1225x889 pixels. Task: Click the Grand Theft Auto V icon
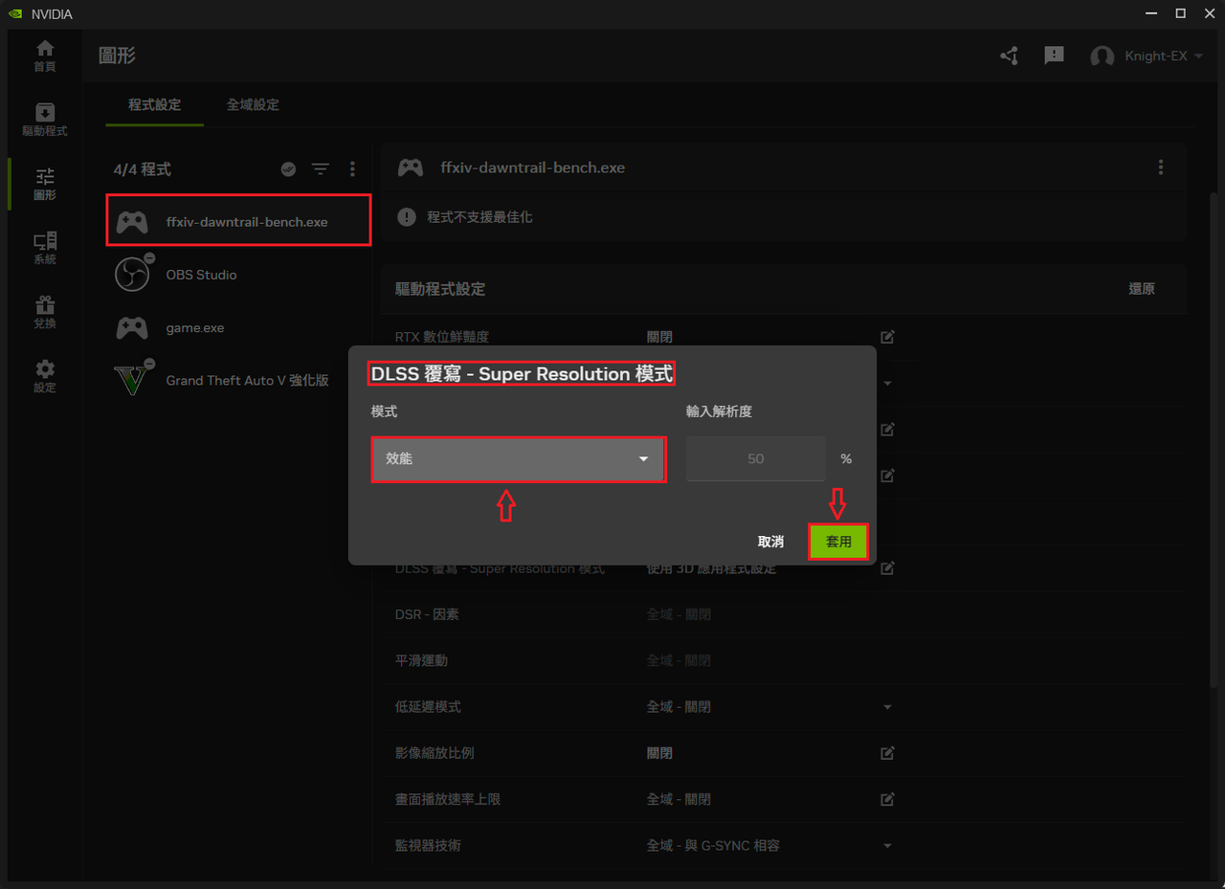click(x=133, y=379)
